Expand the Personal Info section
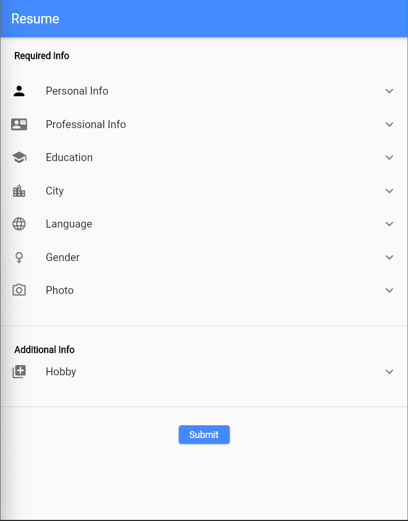 [x=389, y=91]
